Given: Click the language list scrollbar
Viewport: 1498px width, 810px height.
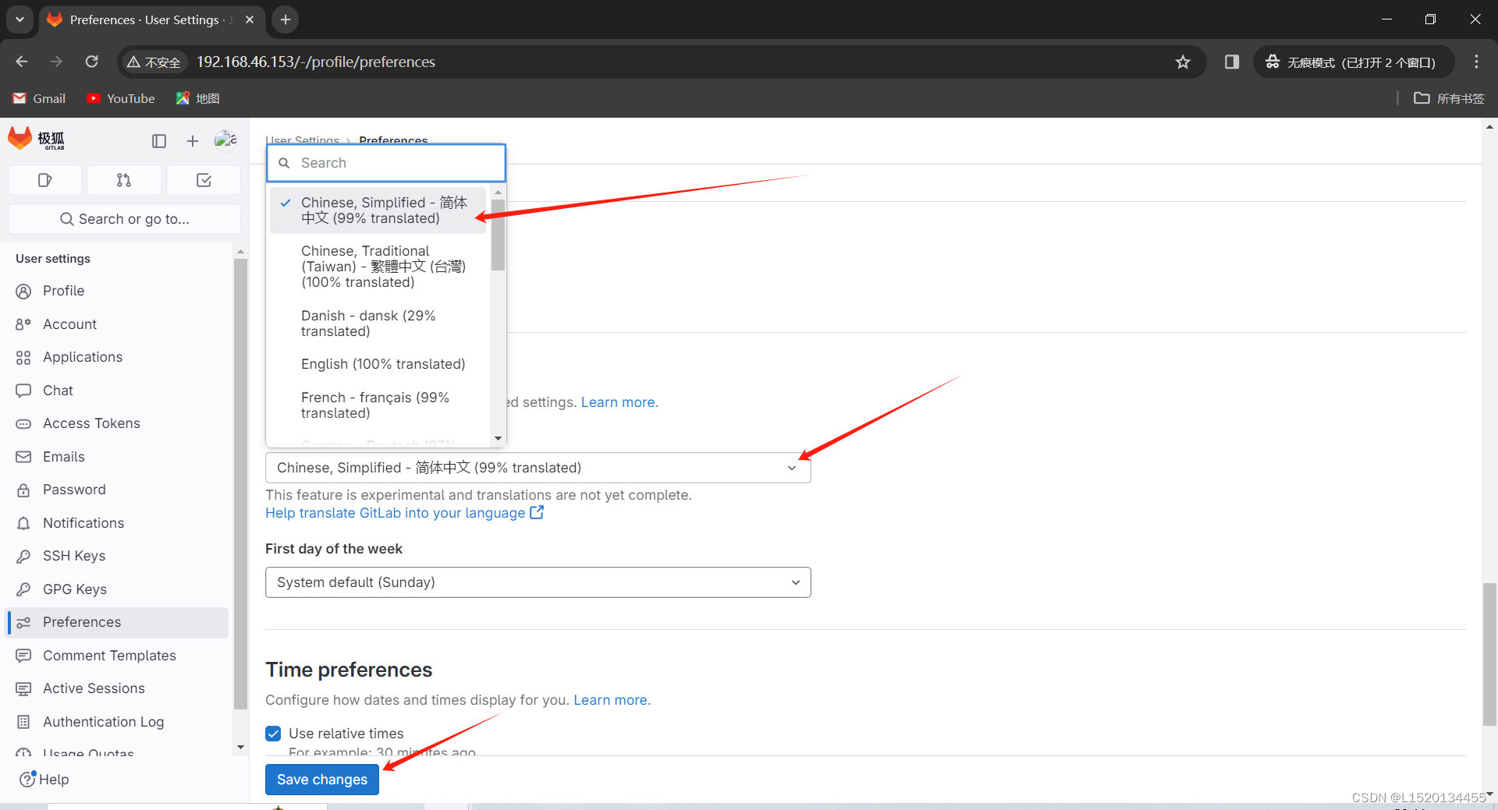Looking at the screenshot, I should 499,234.
